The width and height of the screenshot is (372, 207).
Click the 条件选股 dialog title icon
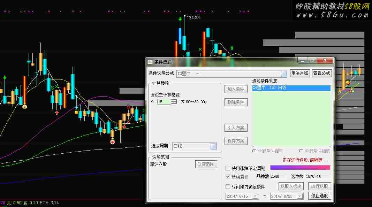pos(150,62)
